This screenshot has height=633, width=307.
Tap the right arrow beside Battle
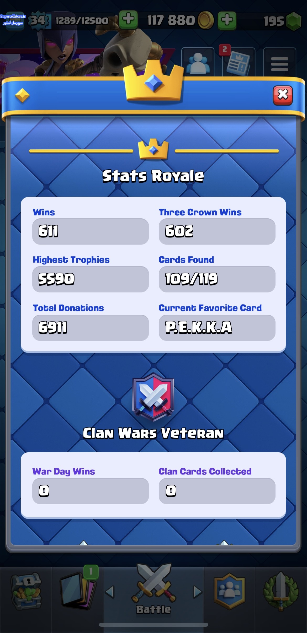click(197, 592)
